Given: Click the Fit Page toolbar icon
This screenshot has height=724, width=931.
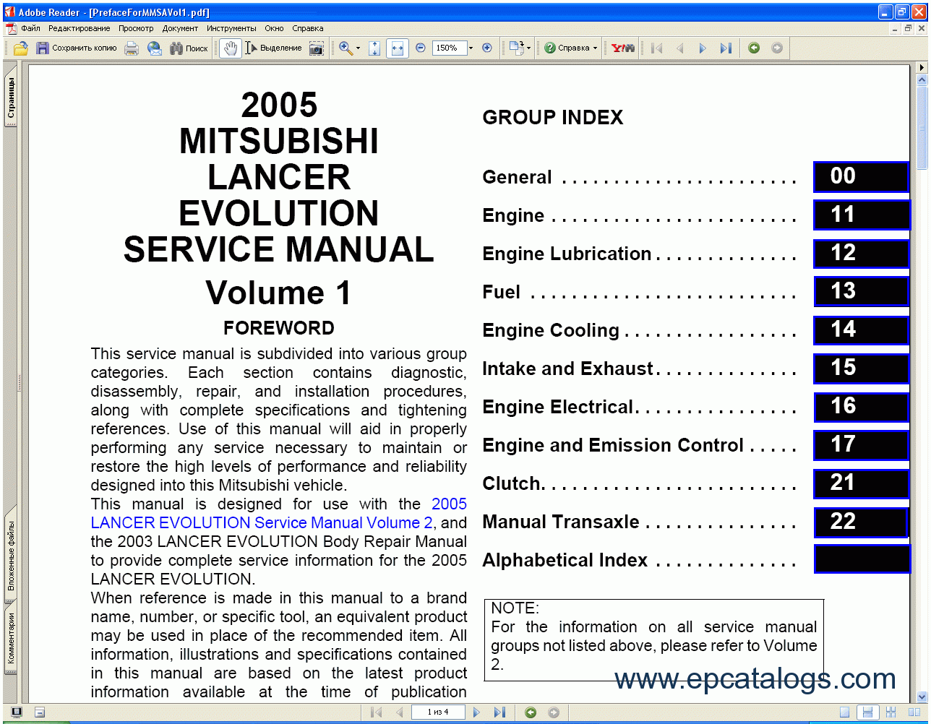Looking at the screenshot, I should pyautogui.click(x=374, y=48).
